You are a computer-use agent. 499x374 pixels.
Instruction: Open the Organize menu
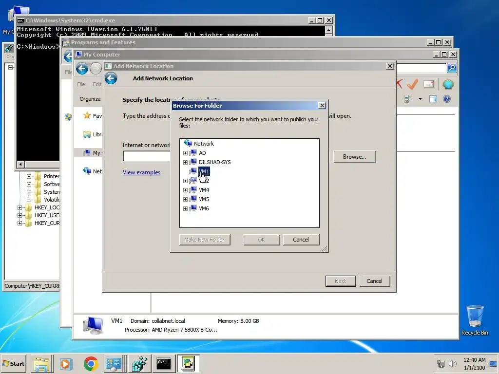[90, 99]
